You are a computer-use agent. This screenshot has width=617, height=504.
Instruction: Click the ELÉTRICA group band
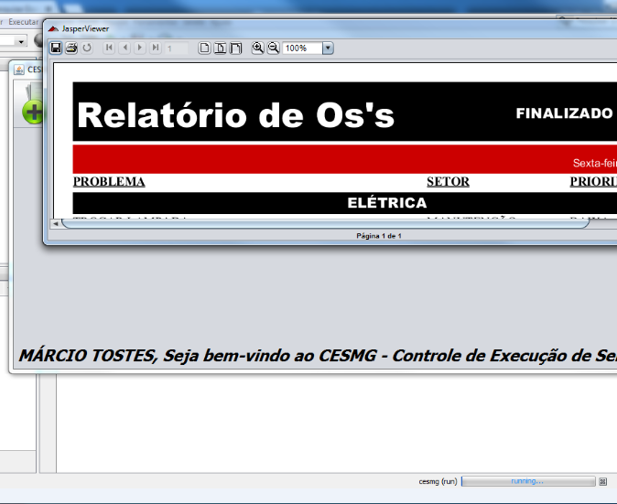pos(345,203)
